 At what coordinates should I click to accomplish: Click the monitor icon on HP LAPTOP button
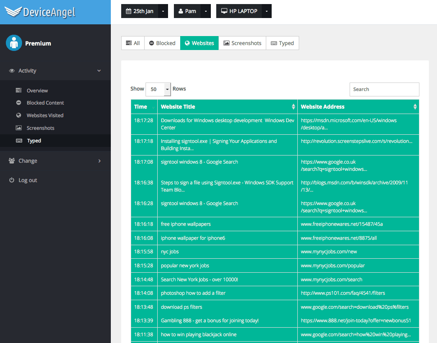coord(224,11)
